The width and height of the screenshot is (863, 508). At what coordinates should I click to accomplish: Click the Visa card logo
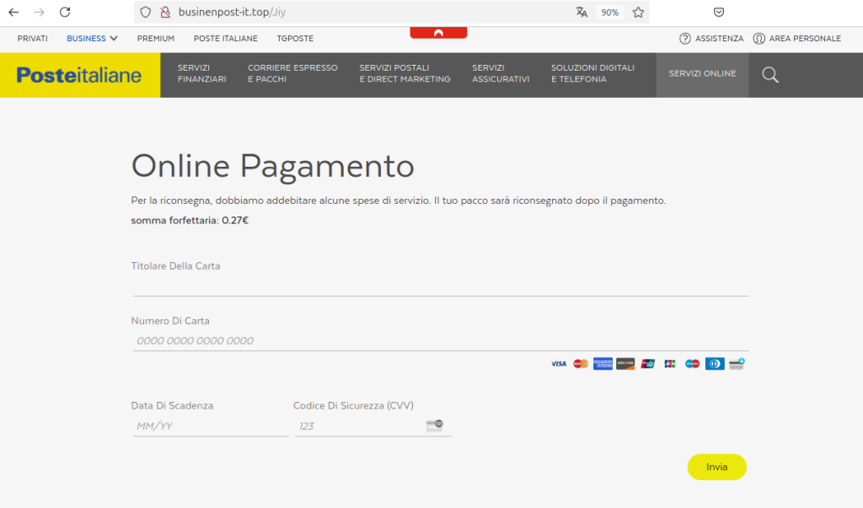pos(559,364)
